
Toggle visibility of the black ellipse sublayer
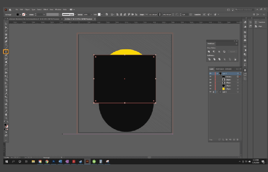point(211,86)
